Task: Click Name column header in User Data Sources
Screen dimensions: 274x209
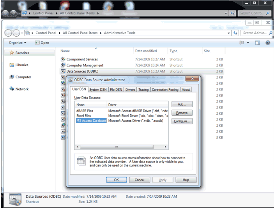Action: pyautogui.click(x=91, y=105)
